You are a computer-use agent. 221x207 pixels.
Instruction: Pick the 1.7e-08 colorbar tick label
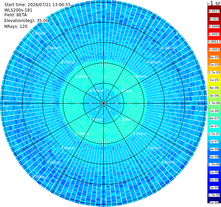(x=214, y=164)
